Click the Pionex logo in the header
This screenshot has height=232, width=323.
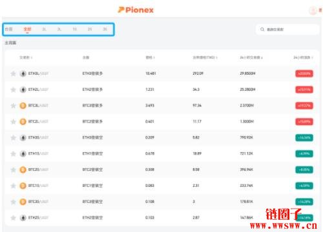[x=136, y=10]
